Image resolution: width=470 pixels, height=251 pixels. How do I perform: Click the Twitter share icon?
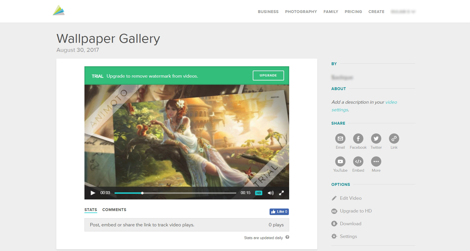[x=376, y=139]
